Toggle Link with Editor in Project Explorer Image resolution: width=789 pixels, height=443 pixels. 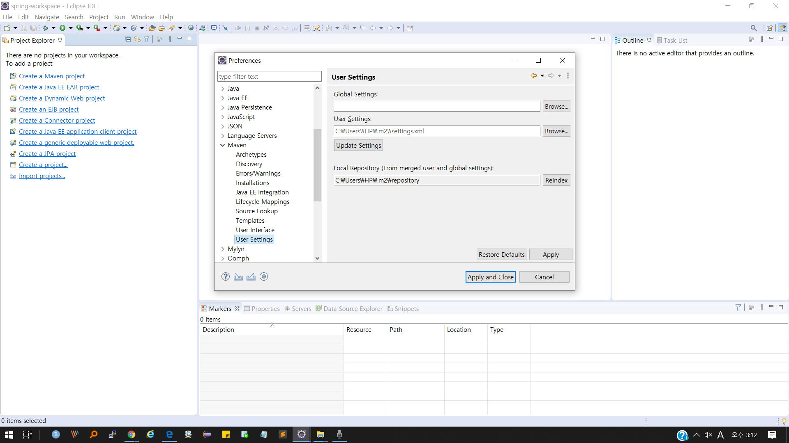click(137, 39)
